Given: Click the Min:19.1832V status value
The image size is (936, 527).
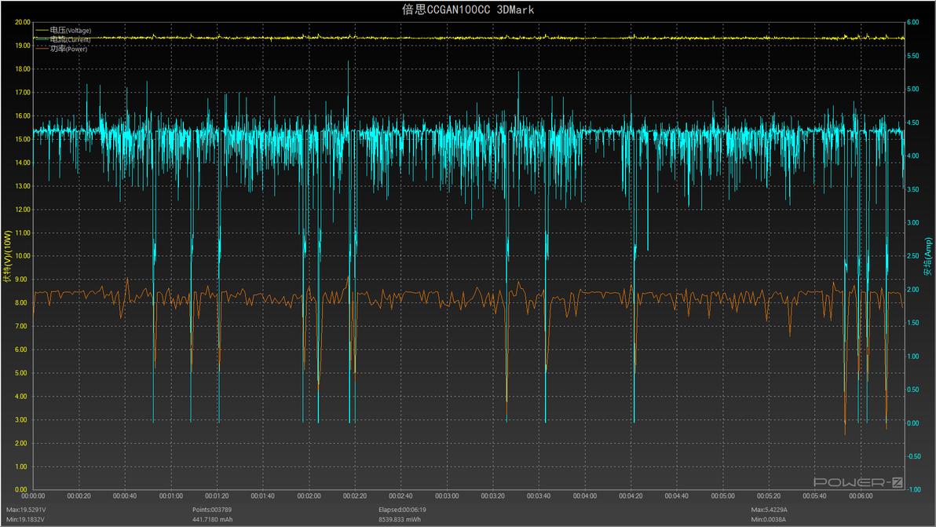Looking at the screenshot, I should (26, 519).
